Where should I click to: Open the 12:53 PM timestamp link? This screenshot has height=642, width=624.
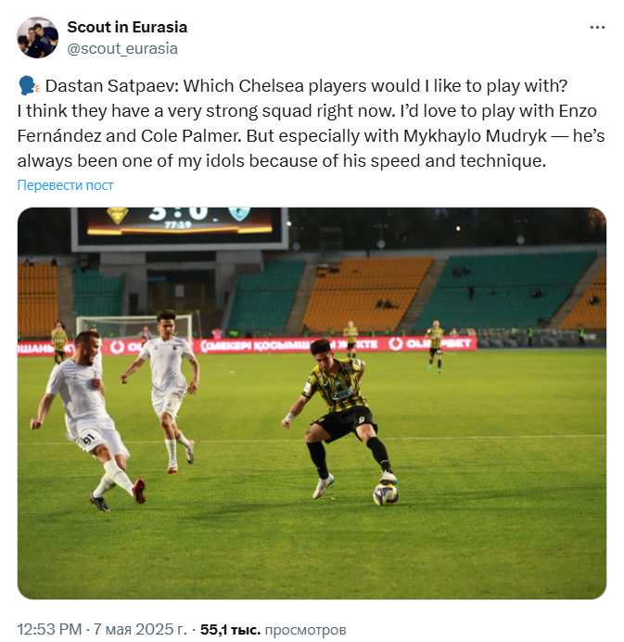[49, 630]
